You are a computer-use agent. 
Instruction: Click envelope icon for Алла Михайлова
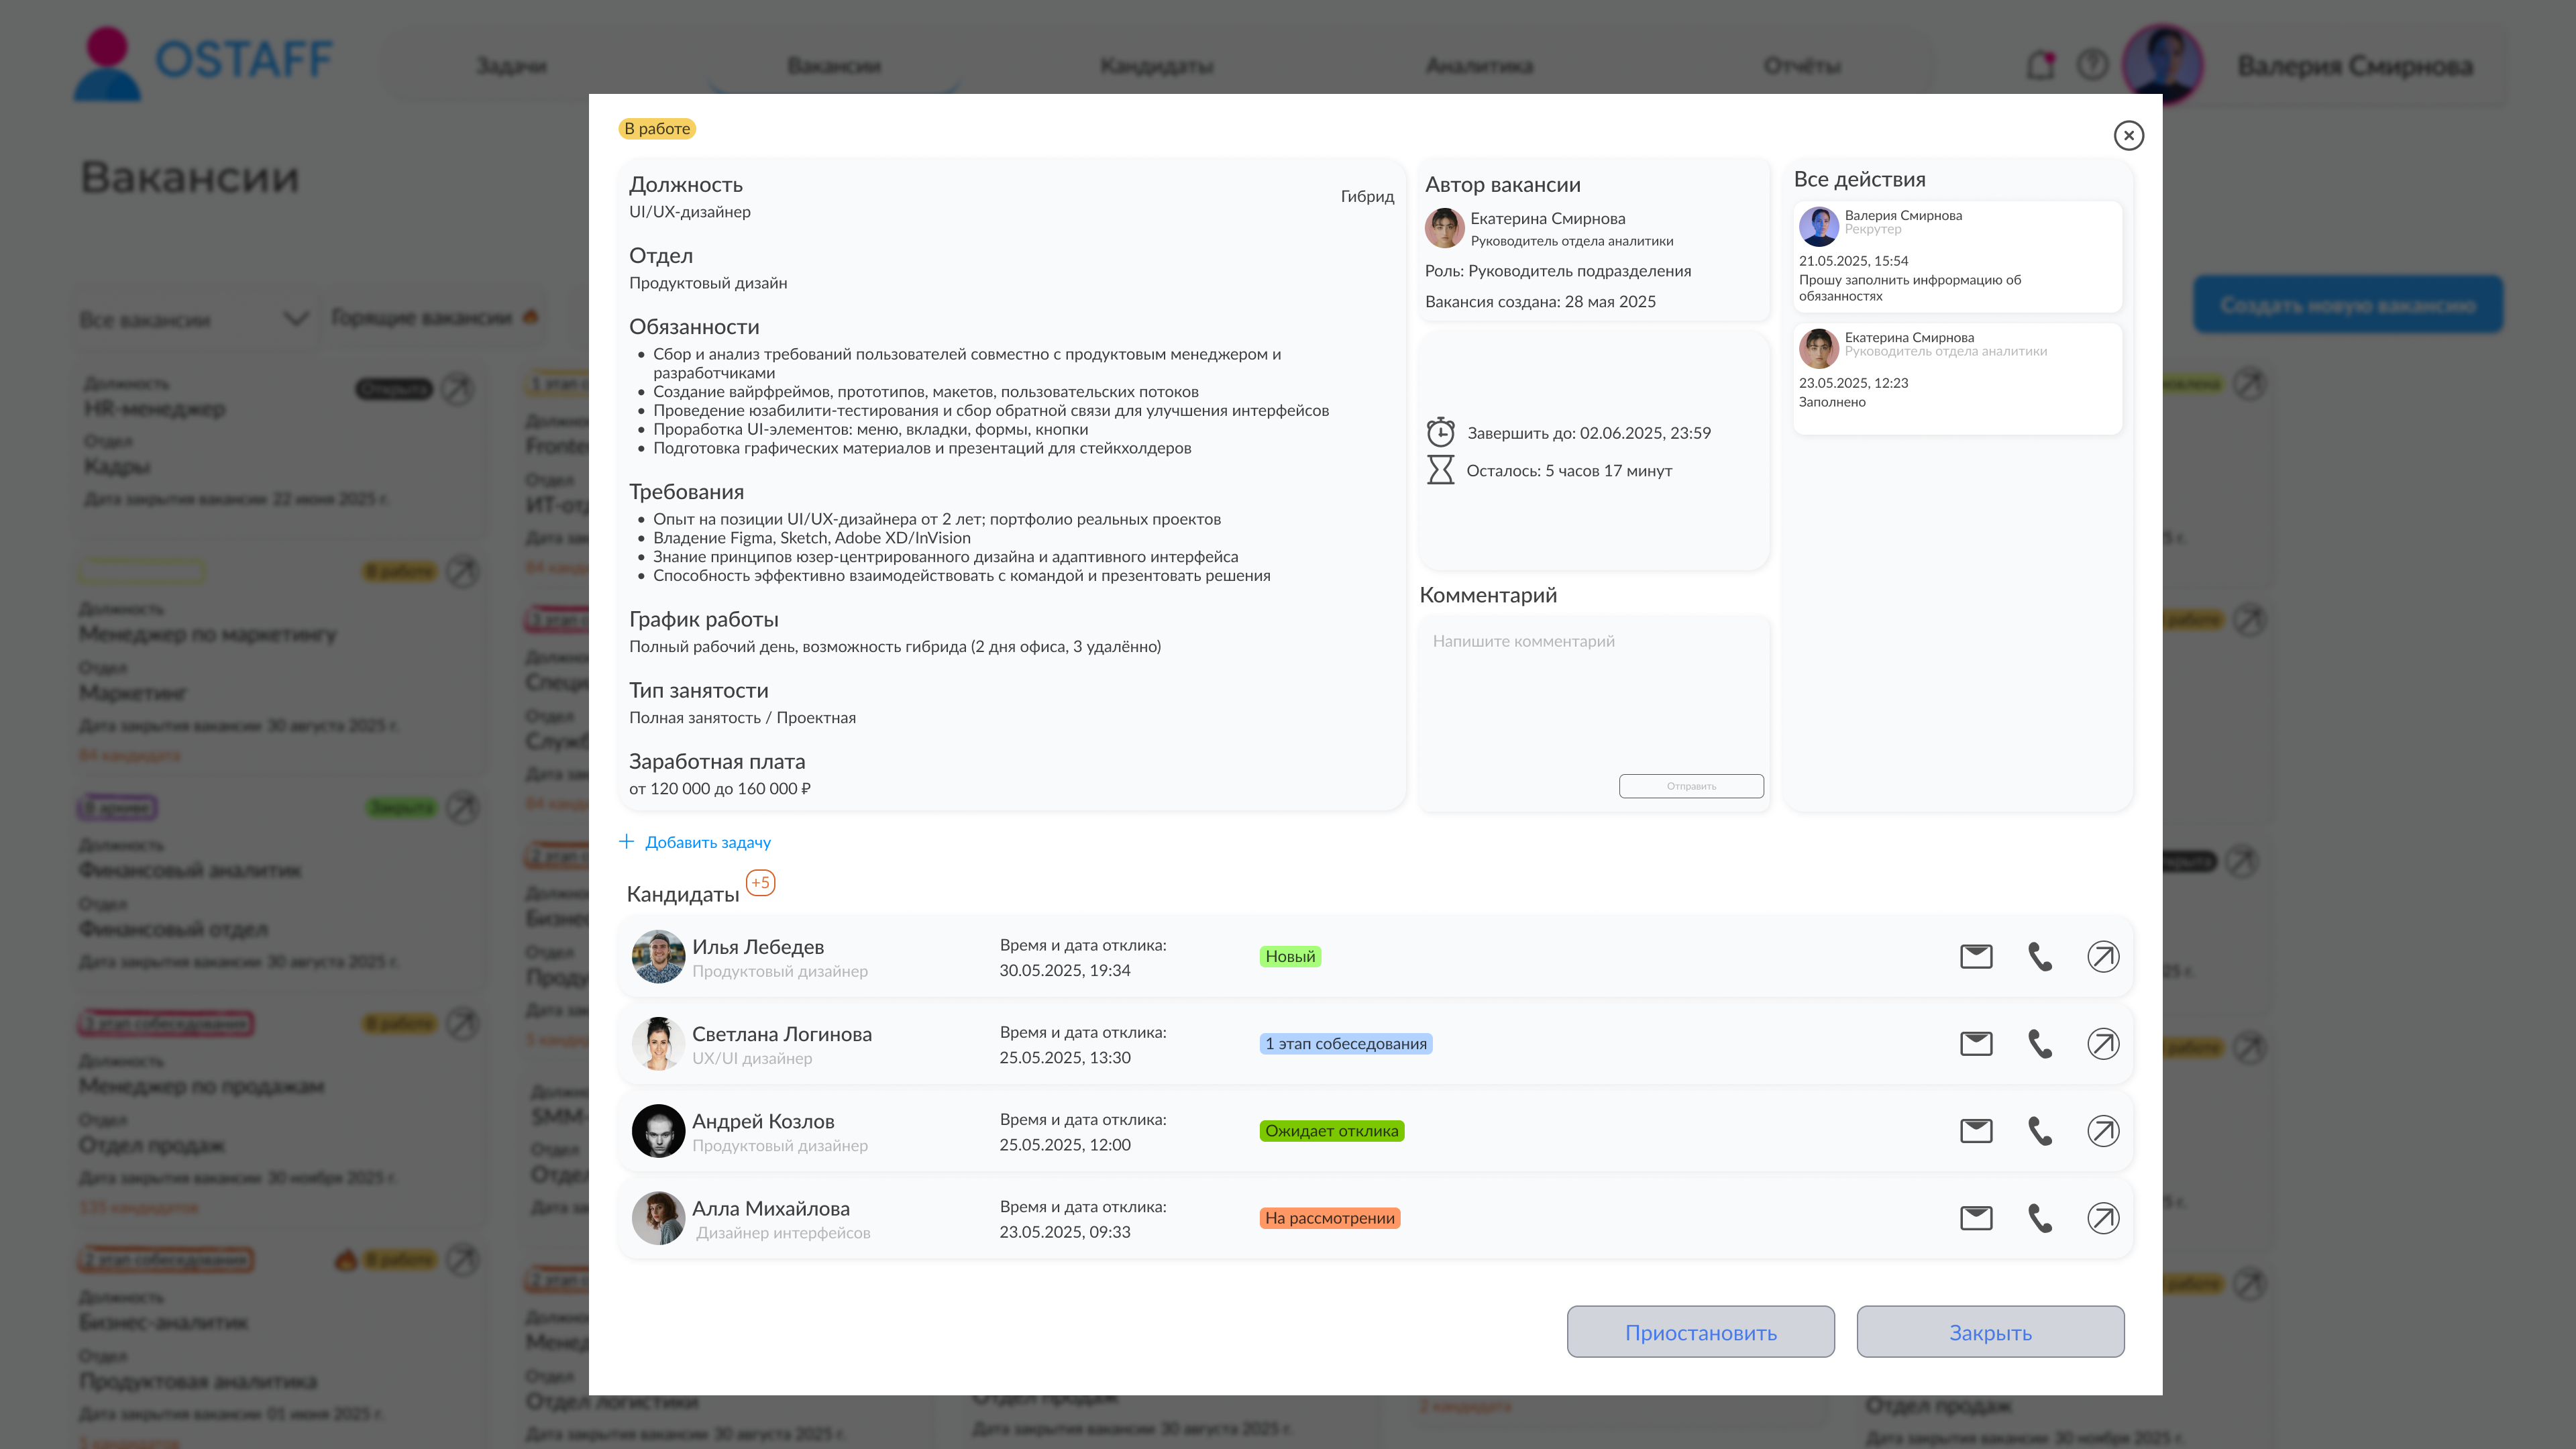1976,1218
